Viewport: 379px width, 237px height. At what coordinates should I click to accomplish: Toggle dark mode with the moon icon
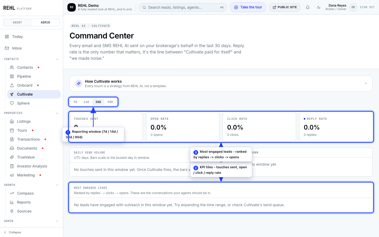tap(319, 7)
